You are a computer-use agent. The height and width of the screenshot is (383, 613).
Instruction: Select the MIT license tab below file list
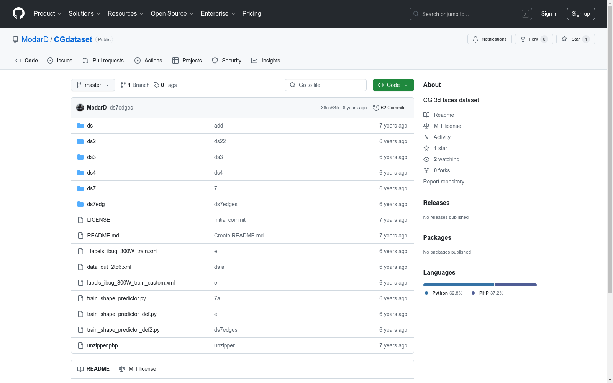[138, 369]
